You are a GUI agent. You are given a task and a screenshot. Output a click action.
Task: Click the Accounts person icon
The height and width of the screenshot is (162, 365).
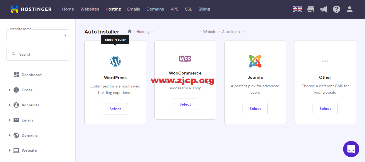(16, 105)
